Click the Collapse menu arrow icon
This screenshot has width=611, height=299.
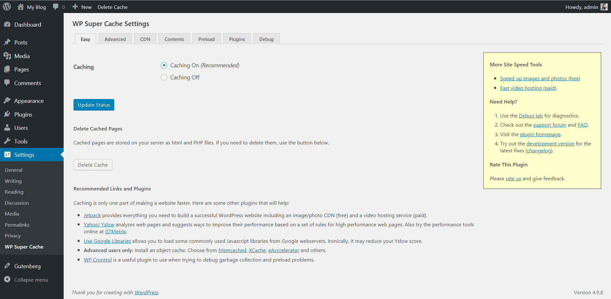7,279
